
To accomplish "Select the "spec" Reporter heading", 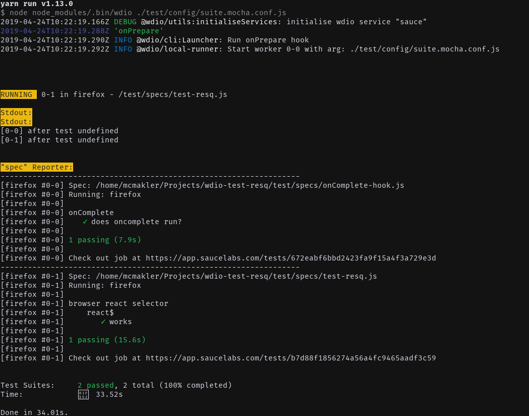I will click(36, 167).
